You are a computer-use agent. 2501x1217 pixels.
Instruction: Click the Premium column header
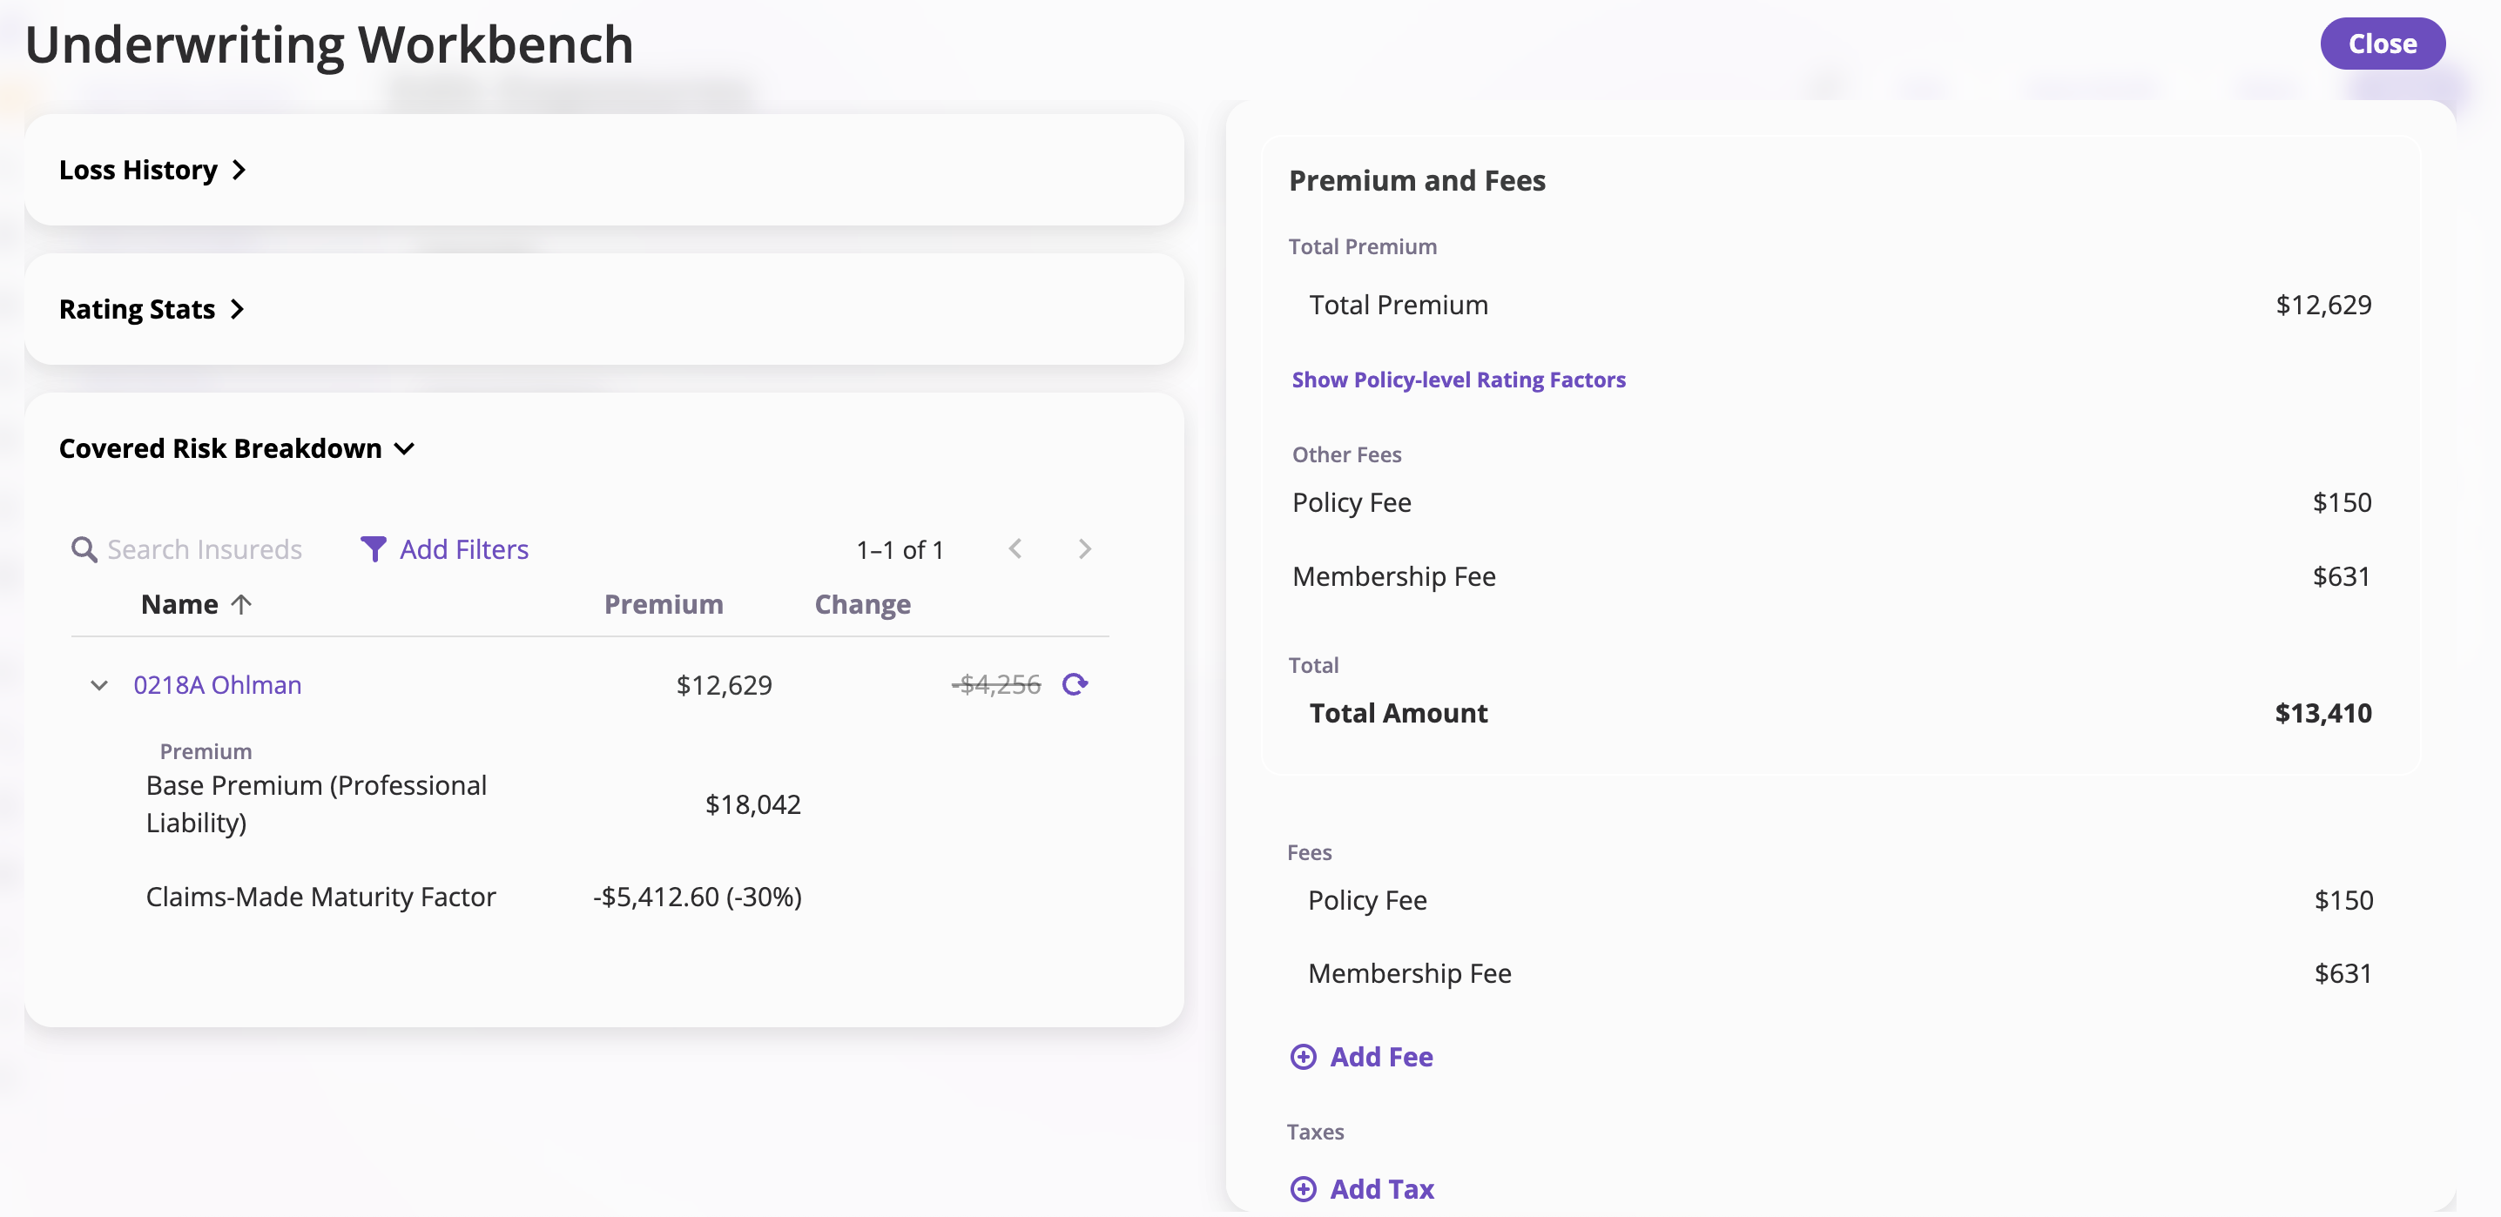tap(663, 603)
